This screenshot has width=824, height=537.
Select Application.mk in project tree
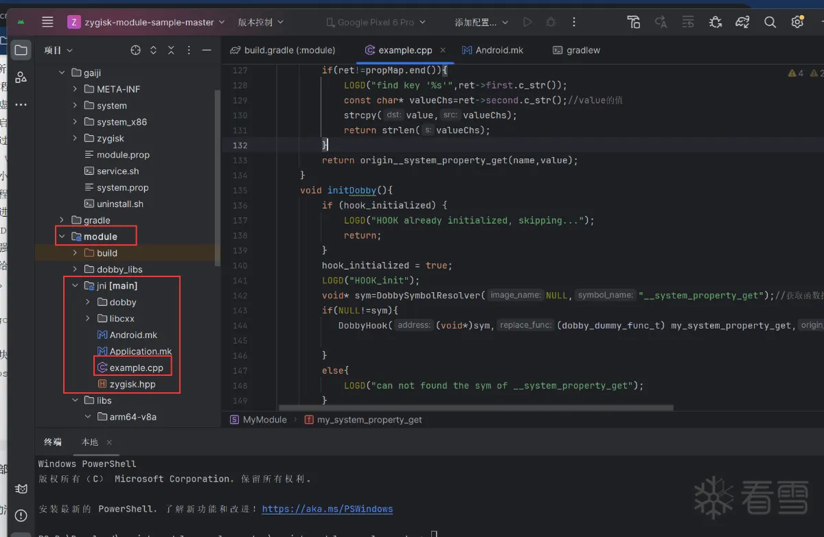pos(134,351)
